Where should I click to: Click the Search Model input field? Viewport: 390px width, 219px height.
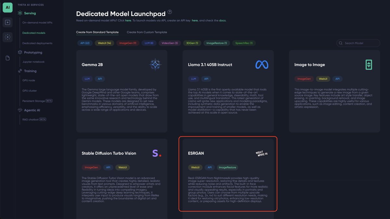pyautogui.click(x=357, y=43)
